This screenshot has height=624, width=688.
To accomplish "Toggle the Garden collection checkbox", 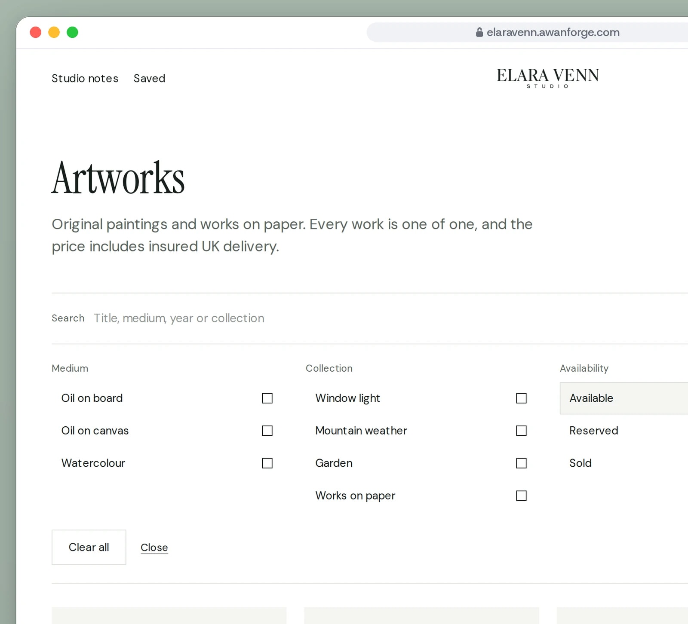I will (x=521, y=463).
